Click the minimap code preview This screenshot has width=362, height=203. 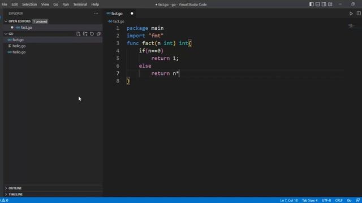pos(351,26)
